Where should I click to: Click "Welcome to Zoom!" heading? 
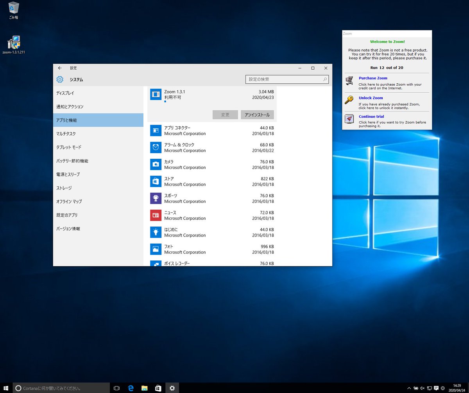coord(387,41)
